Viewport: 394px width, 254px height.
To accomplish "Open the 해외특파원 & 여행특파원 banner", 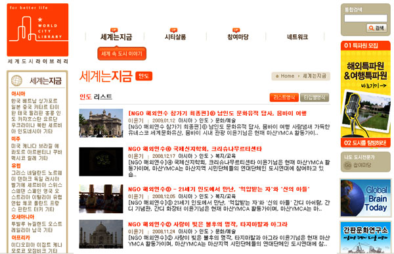I will [366, 93].
